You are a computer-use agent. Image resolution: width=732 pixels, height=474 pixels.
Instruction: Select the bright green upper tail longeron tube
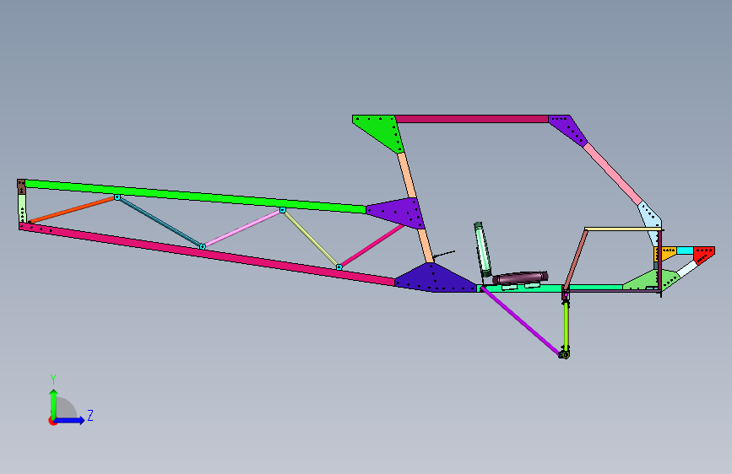coord(195,197)
